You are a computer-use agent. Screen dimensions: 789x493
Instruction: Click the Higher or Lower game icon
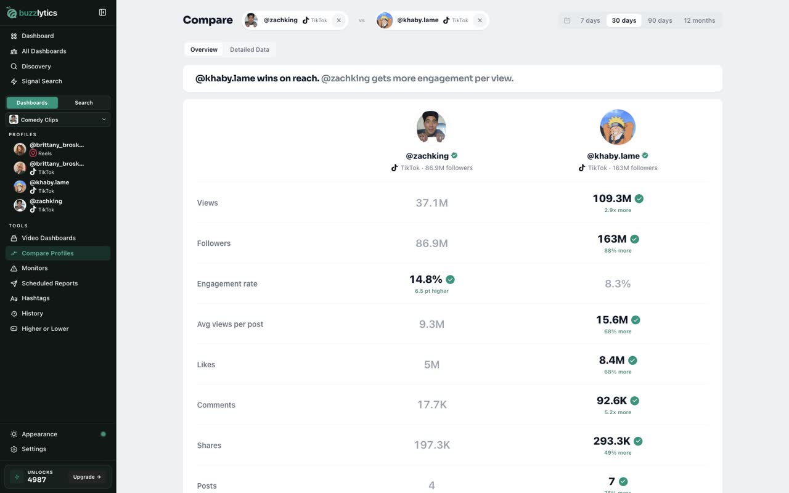(x=14, y=328)
